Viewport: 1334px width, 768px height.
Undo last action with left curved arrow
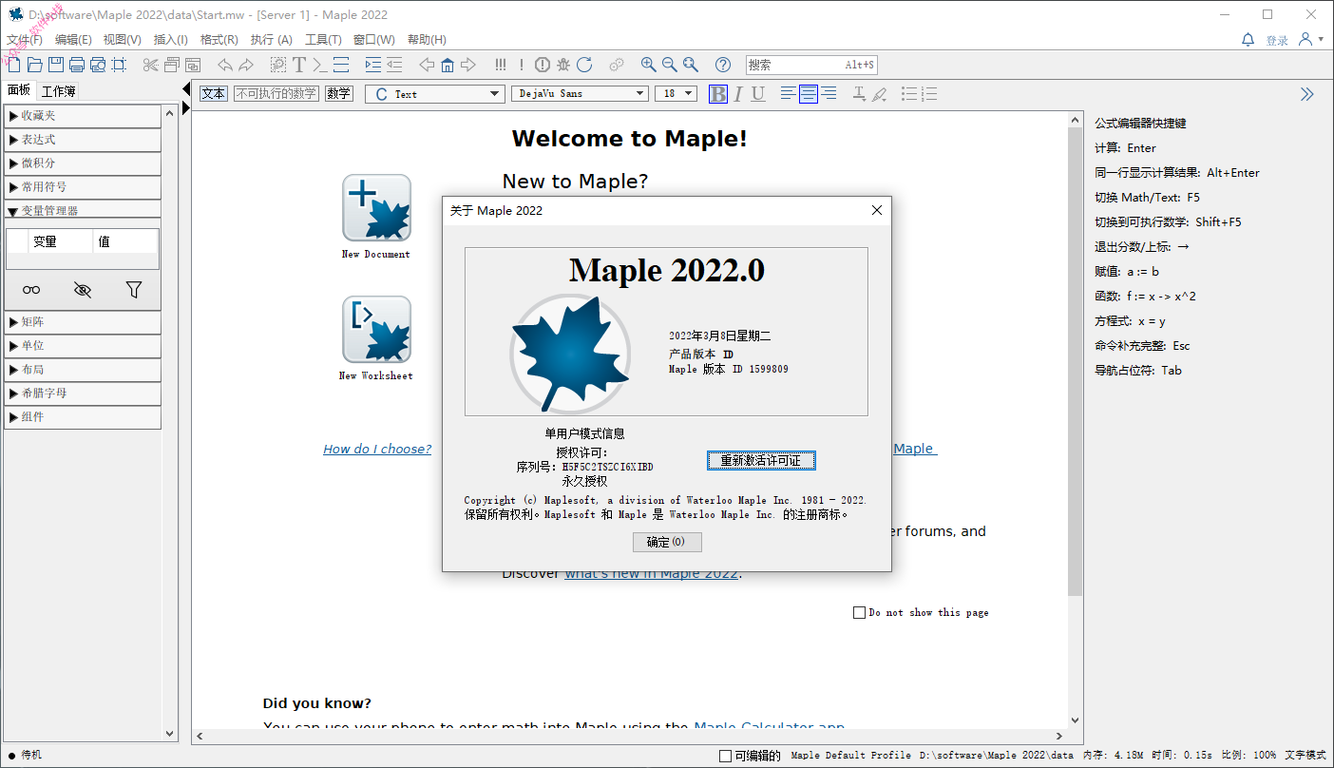click(225, 65)
